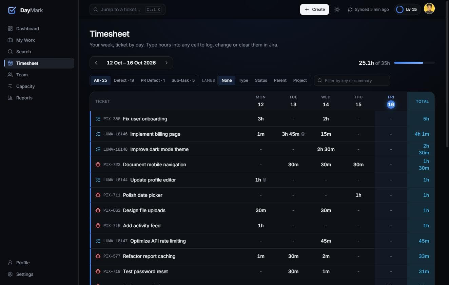Click the Lv 15 level badge
The image size is (449, 285).
408,9
